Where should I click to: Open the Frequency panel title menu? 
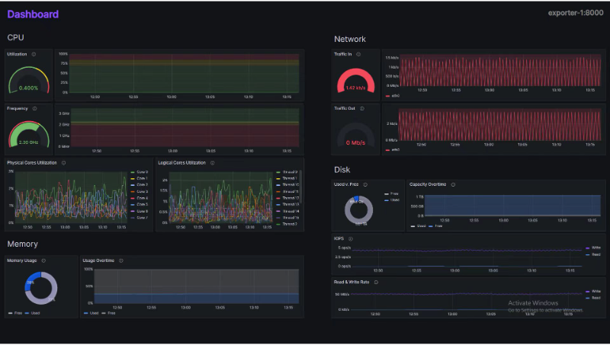pos(18,109)
